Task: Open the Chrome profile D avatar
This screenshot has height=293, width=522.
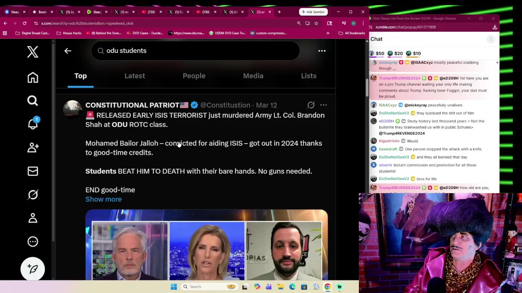Action: [354, 23]
